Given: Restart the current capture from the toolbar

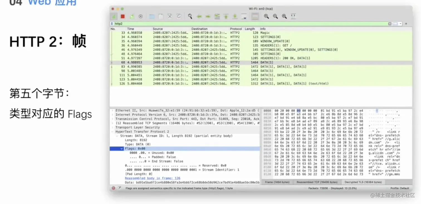Looking at the screenshot, I should (132, 16).
